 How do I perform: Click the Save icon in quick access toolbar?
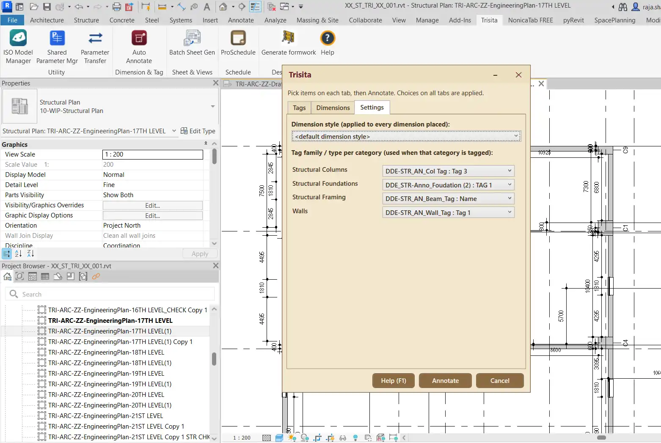point(47,7)
